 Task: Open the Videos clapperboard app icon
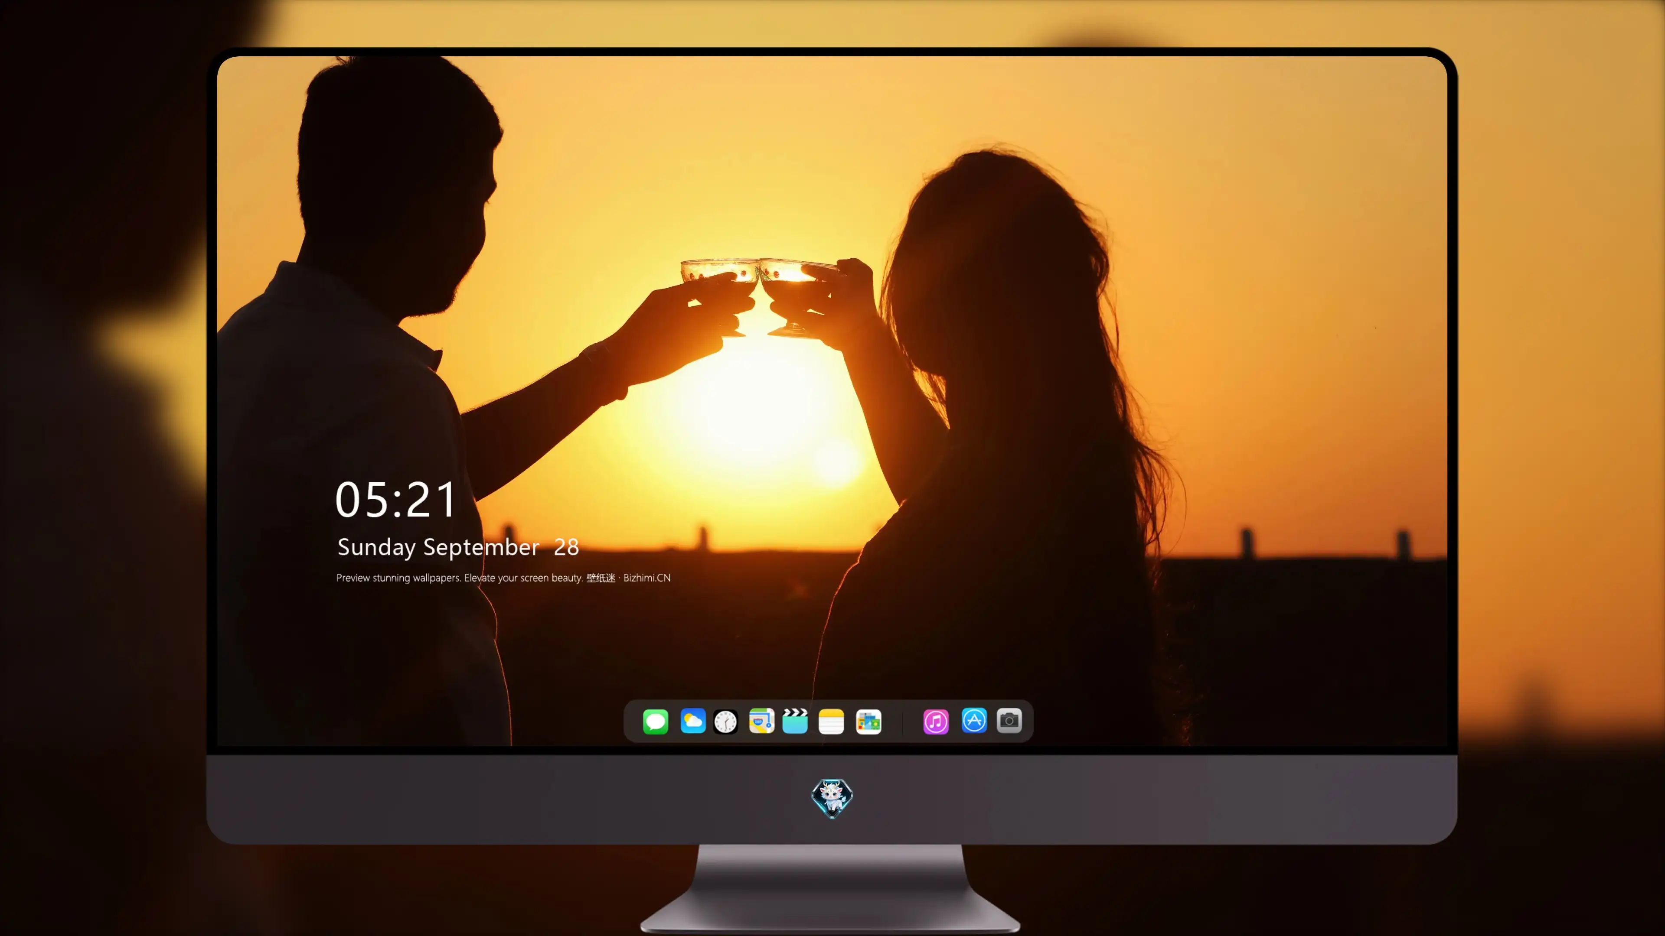795,721
